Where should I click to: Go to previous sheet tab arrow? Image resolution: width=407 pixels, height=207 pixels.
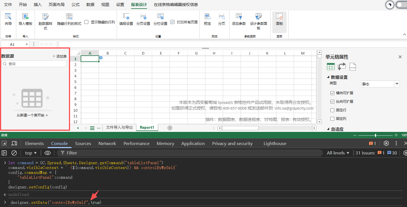click(x=78, y=128)
